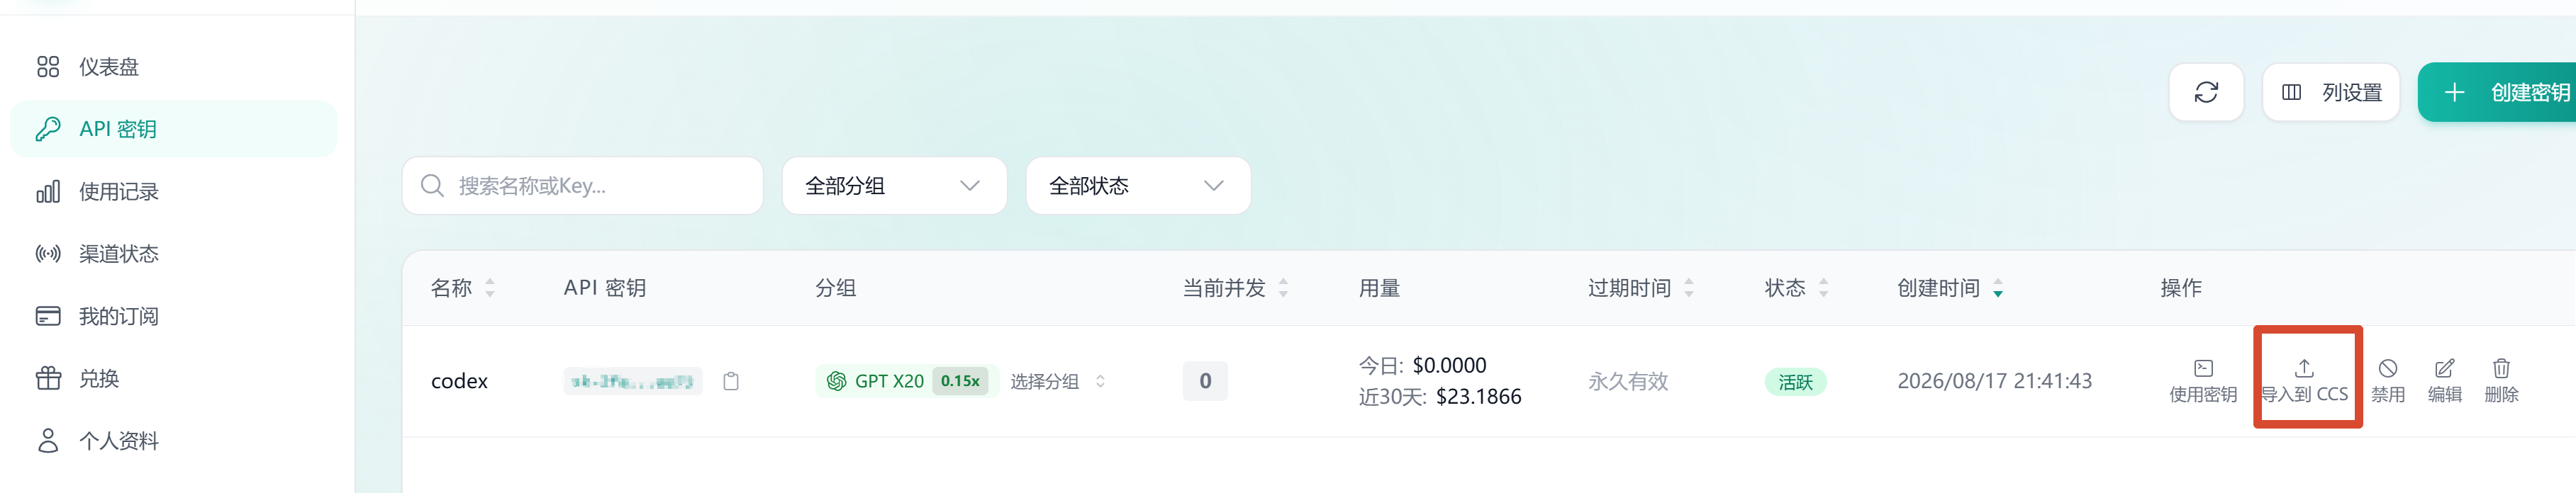
Task: Click the 导入到 CCS upload icon
Action: (x=2304, y=368)
